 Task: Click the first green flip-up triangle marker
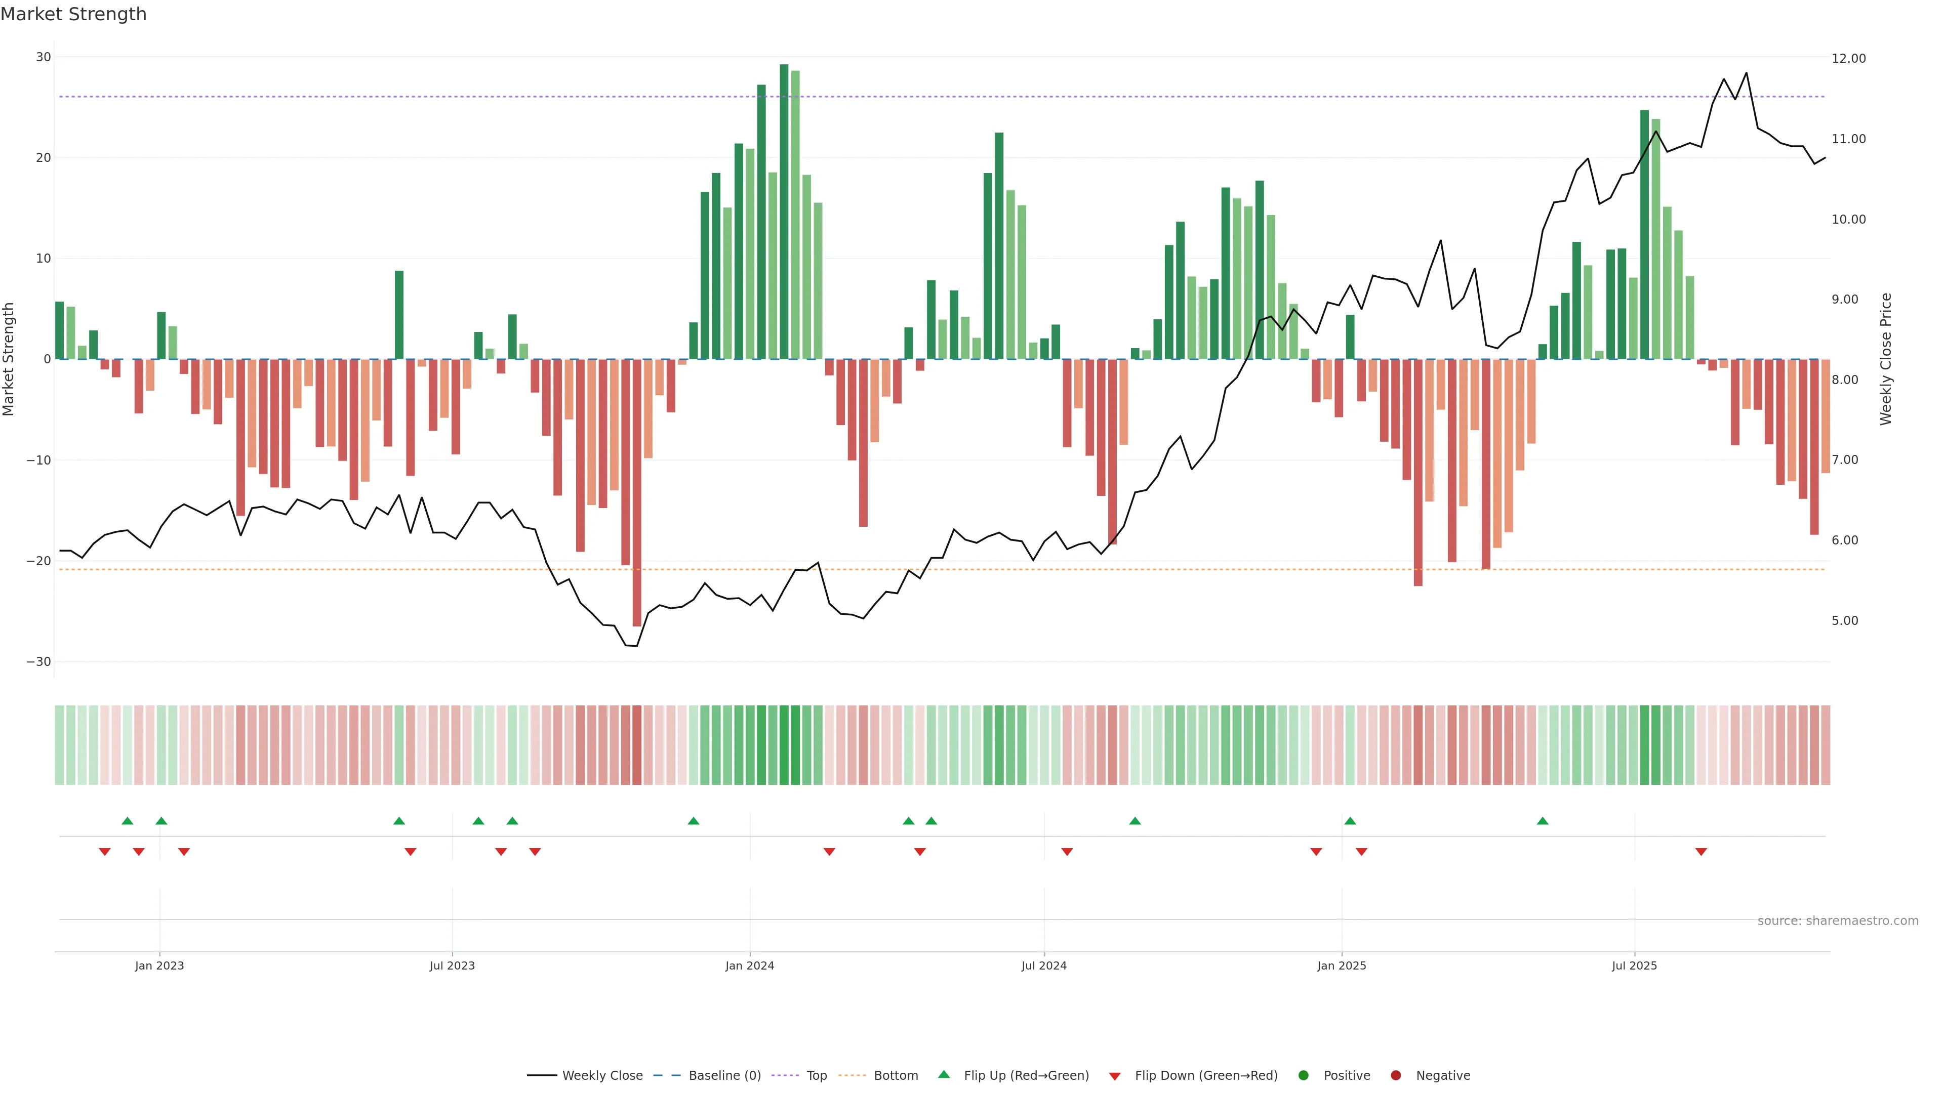click(128, 821)
